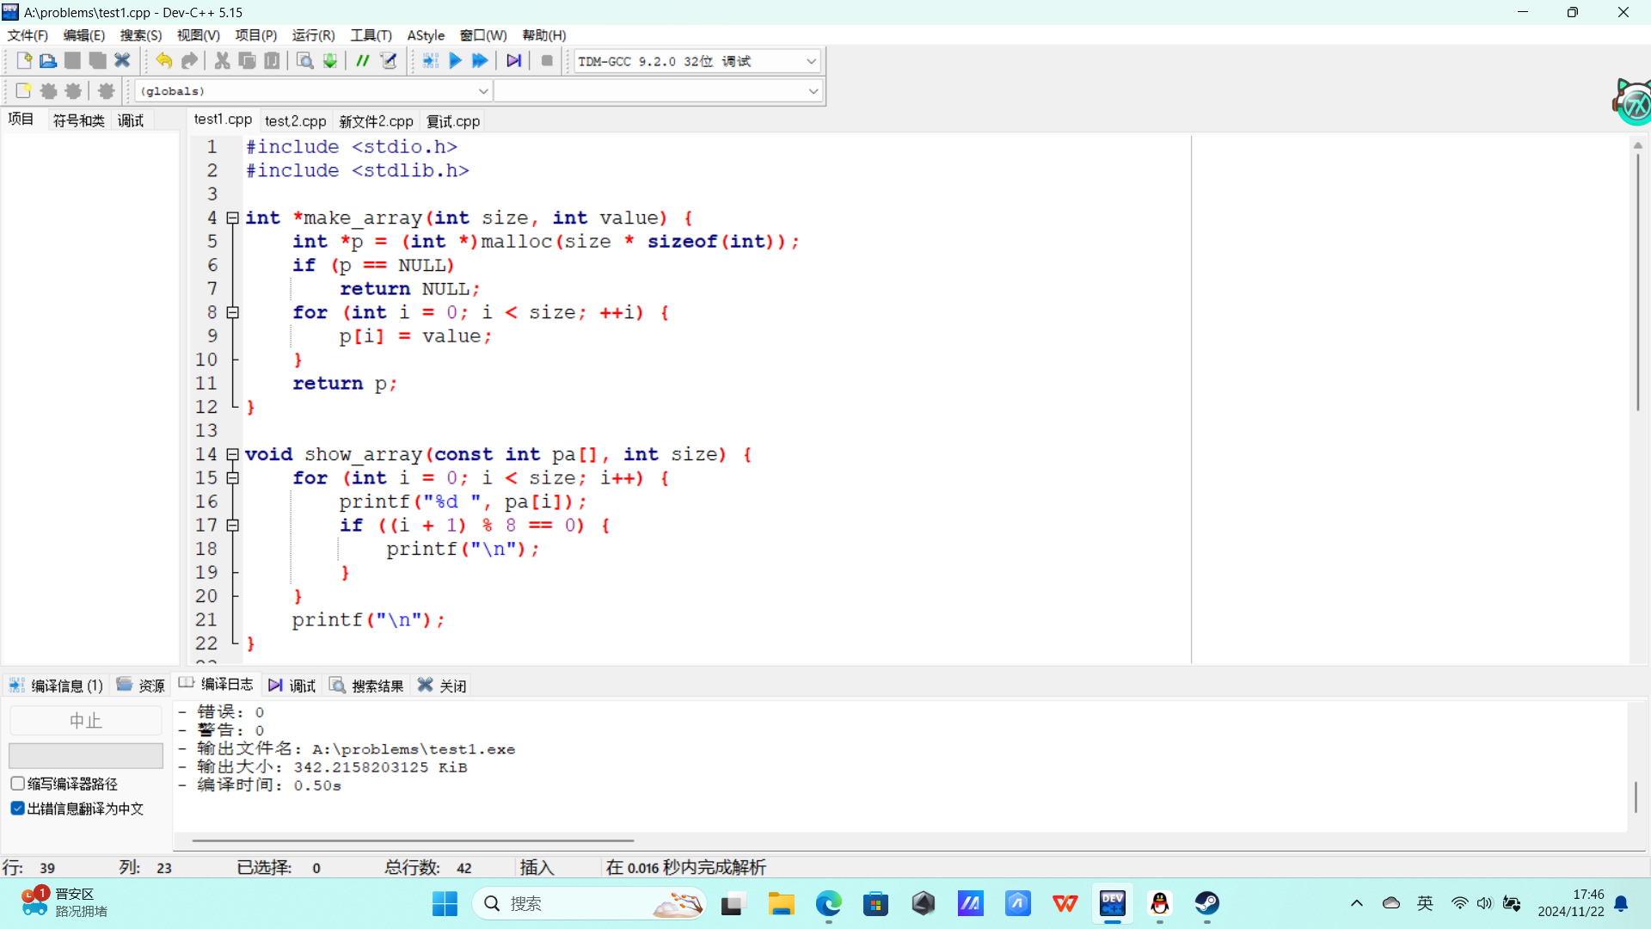The height and width of the screenshot is (929, 1651).
Task: Enable the 缩写编译器路径 checkbox
Action: click(17, 784)
